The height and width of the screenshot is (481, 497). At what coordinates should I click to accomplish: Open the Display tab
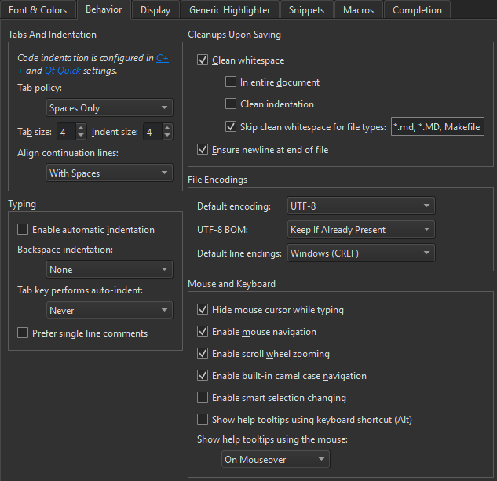pyautogui.click(x=155, y=10)
